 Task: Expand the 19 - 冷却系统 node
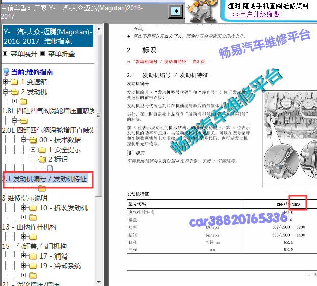pyautogui.click(x=23, y=265)
